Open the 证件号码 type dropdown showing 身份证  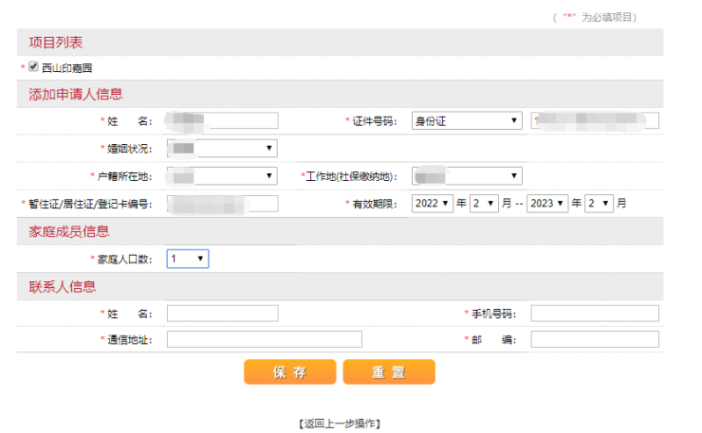[x=467, y=120]
